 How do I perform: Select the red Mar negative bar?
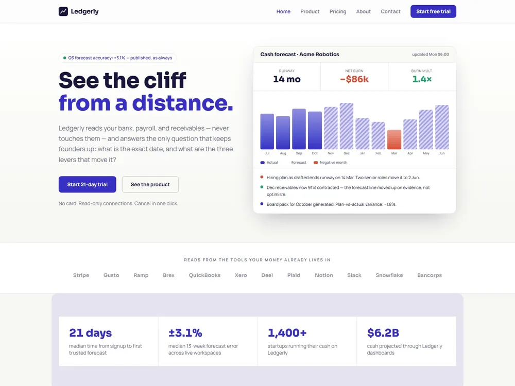click(394, 139)
